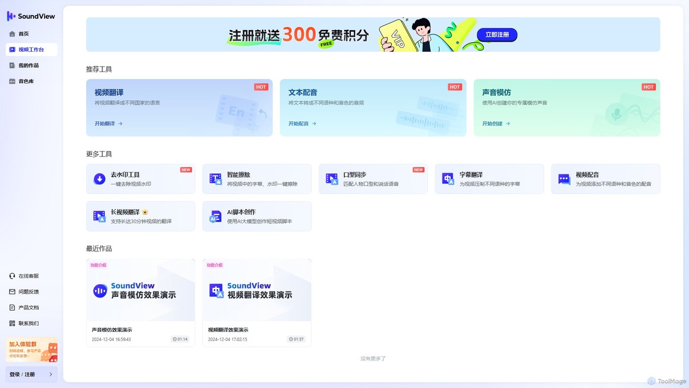
Task: Open the 视频翻译 recommended tool card
Action: [179, 108]
